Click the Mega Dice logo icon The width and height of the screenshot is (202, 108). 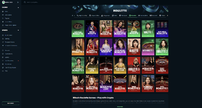coord(4,2)
